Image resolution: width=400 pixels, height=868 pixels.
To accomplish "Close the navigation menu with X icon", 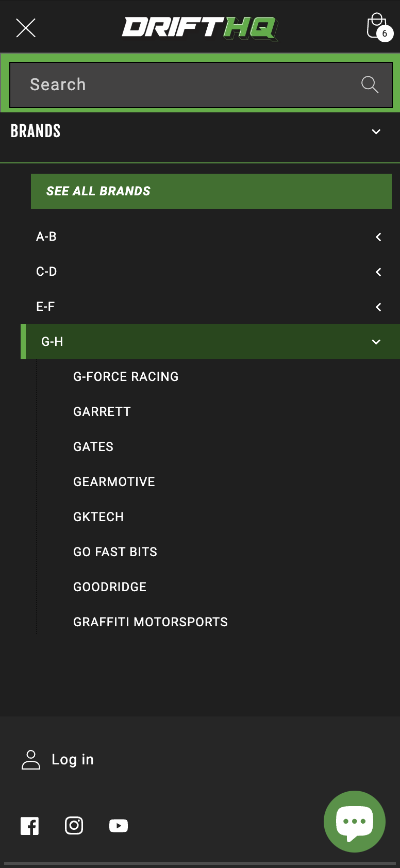I will tap(26, 28).
